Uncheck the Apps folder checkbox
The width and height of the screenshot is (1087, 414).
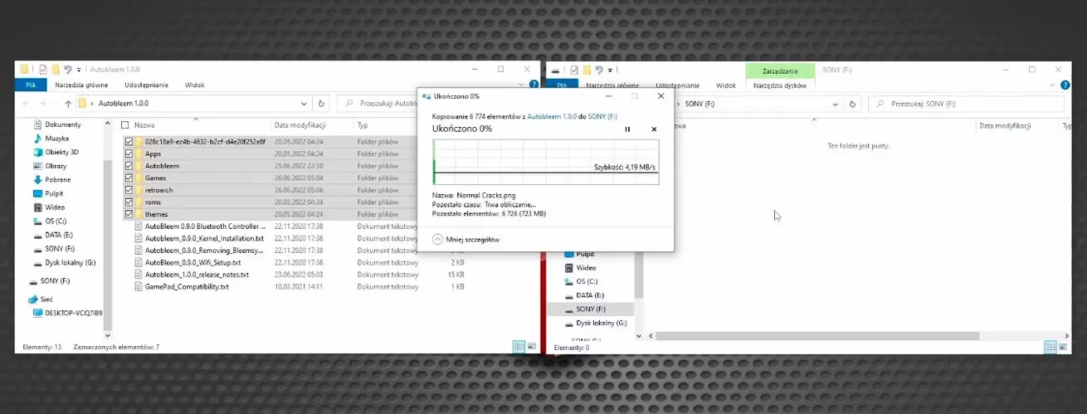[x=129, y=153]
